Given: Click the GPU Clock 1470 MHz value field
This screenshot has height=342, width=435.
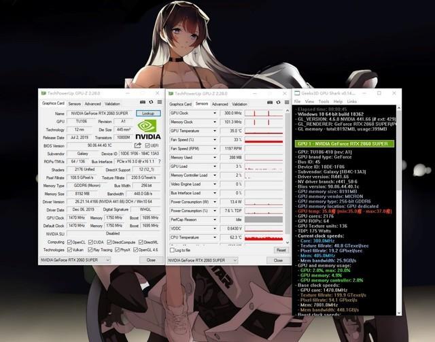Looking at the screenshot, I should click(77, 218).
